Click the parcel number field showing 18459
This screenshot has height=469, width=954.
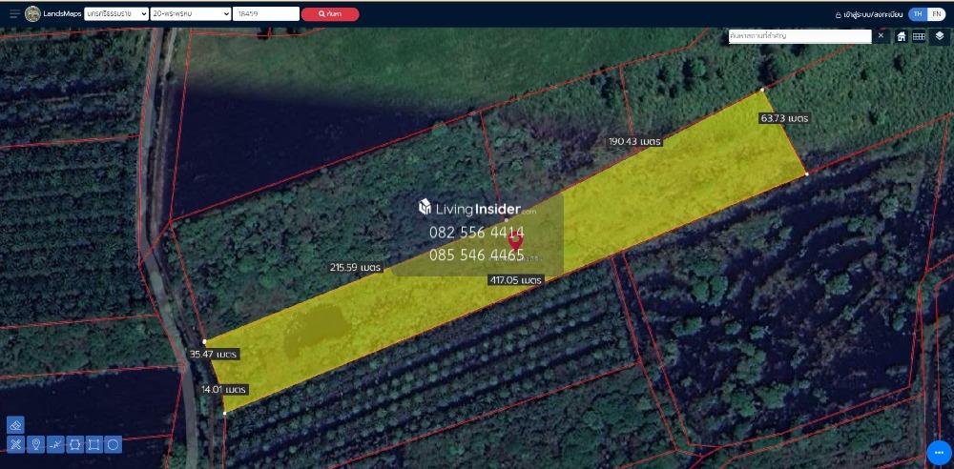pos(265,14)
